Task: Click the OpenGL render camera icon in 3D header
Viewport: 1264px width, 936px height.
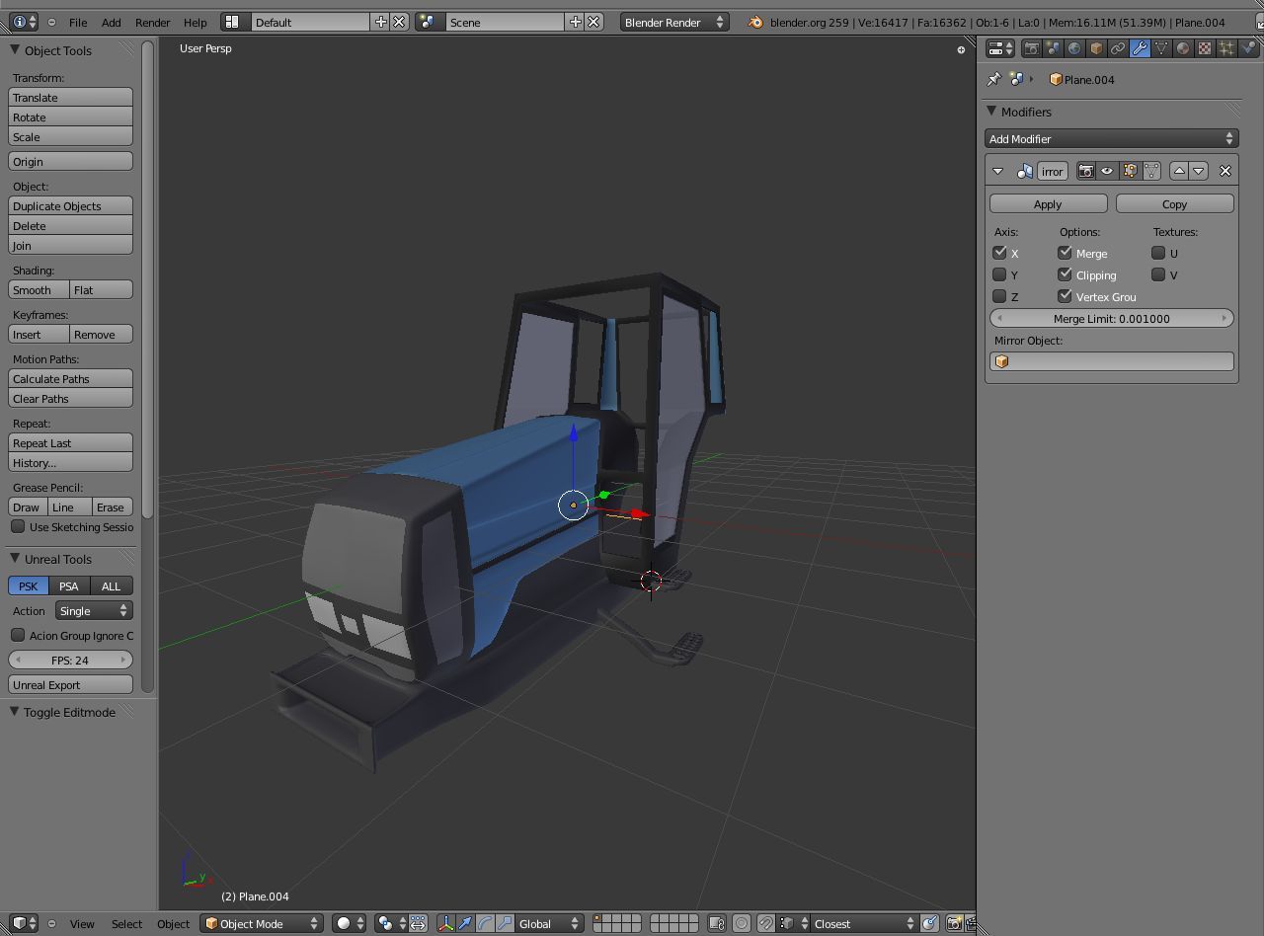Action: point(954,923)
